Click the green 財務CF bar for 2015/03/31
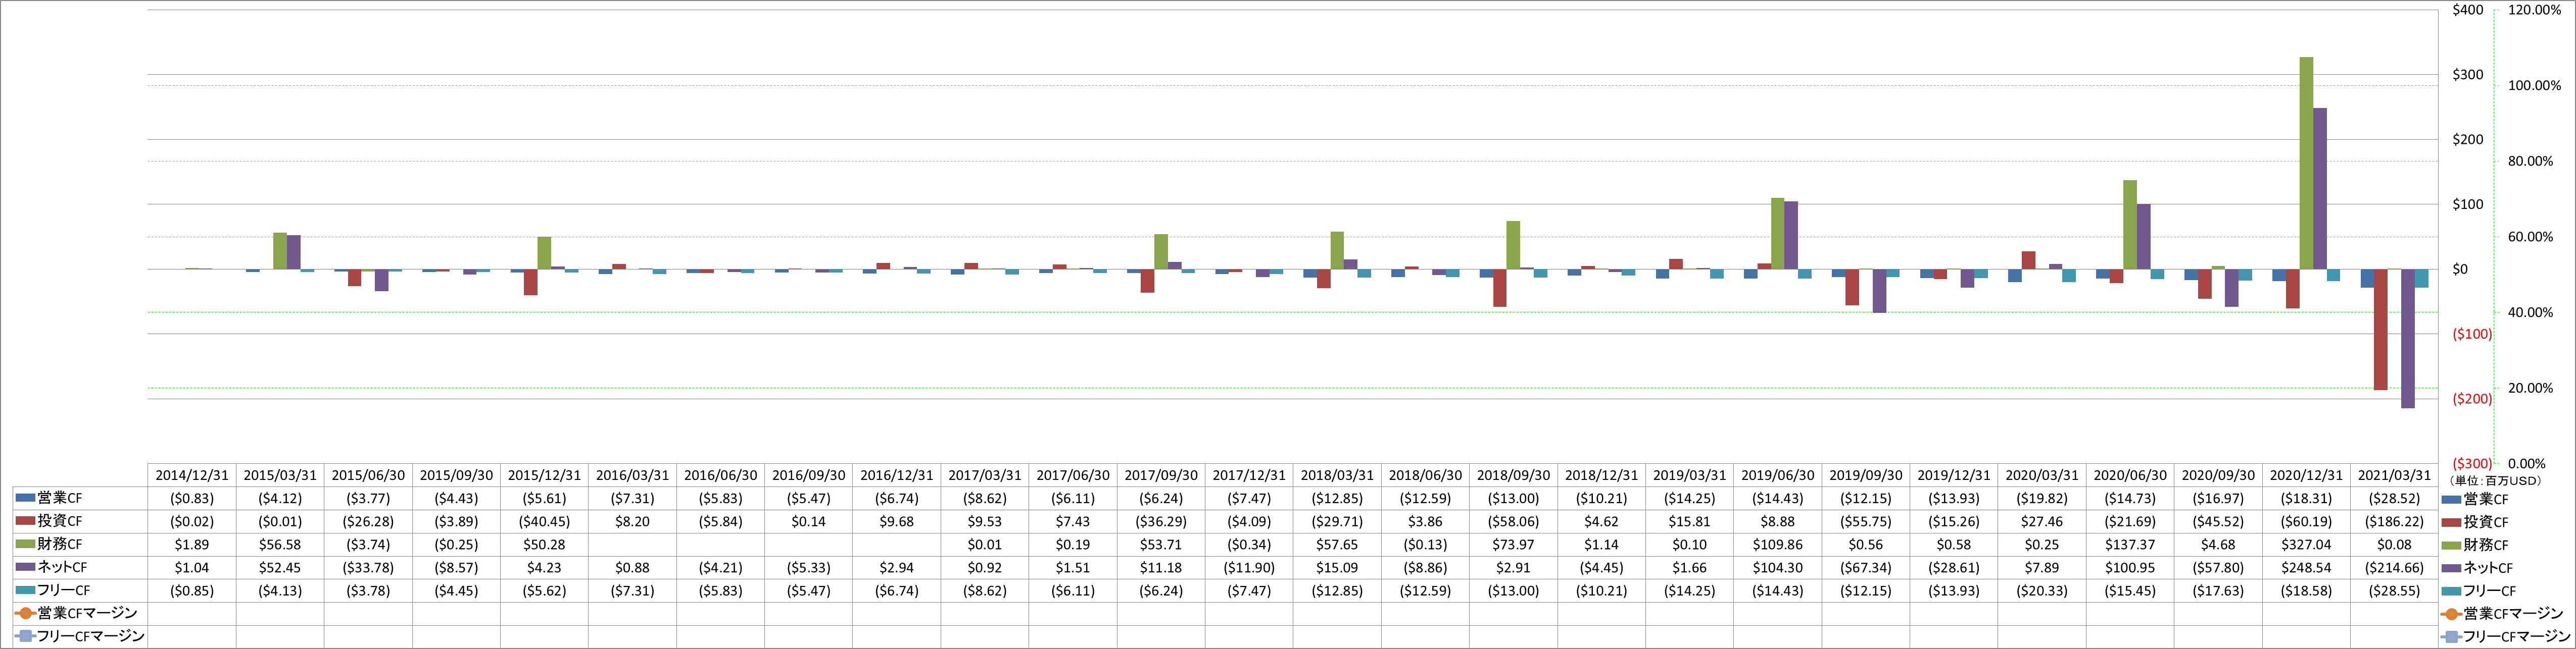Image resolution: width=2576 pixels, height=649 pixels. 280,252
